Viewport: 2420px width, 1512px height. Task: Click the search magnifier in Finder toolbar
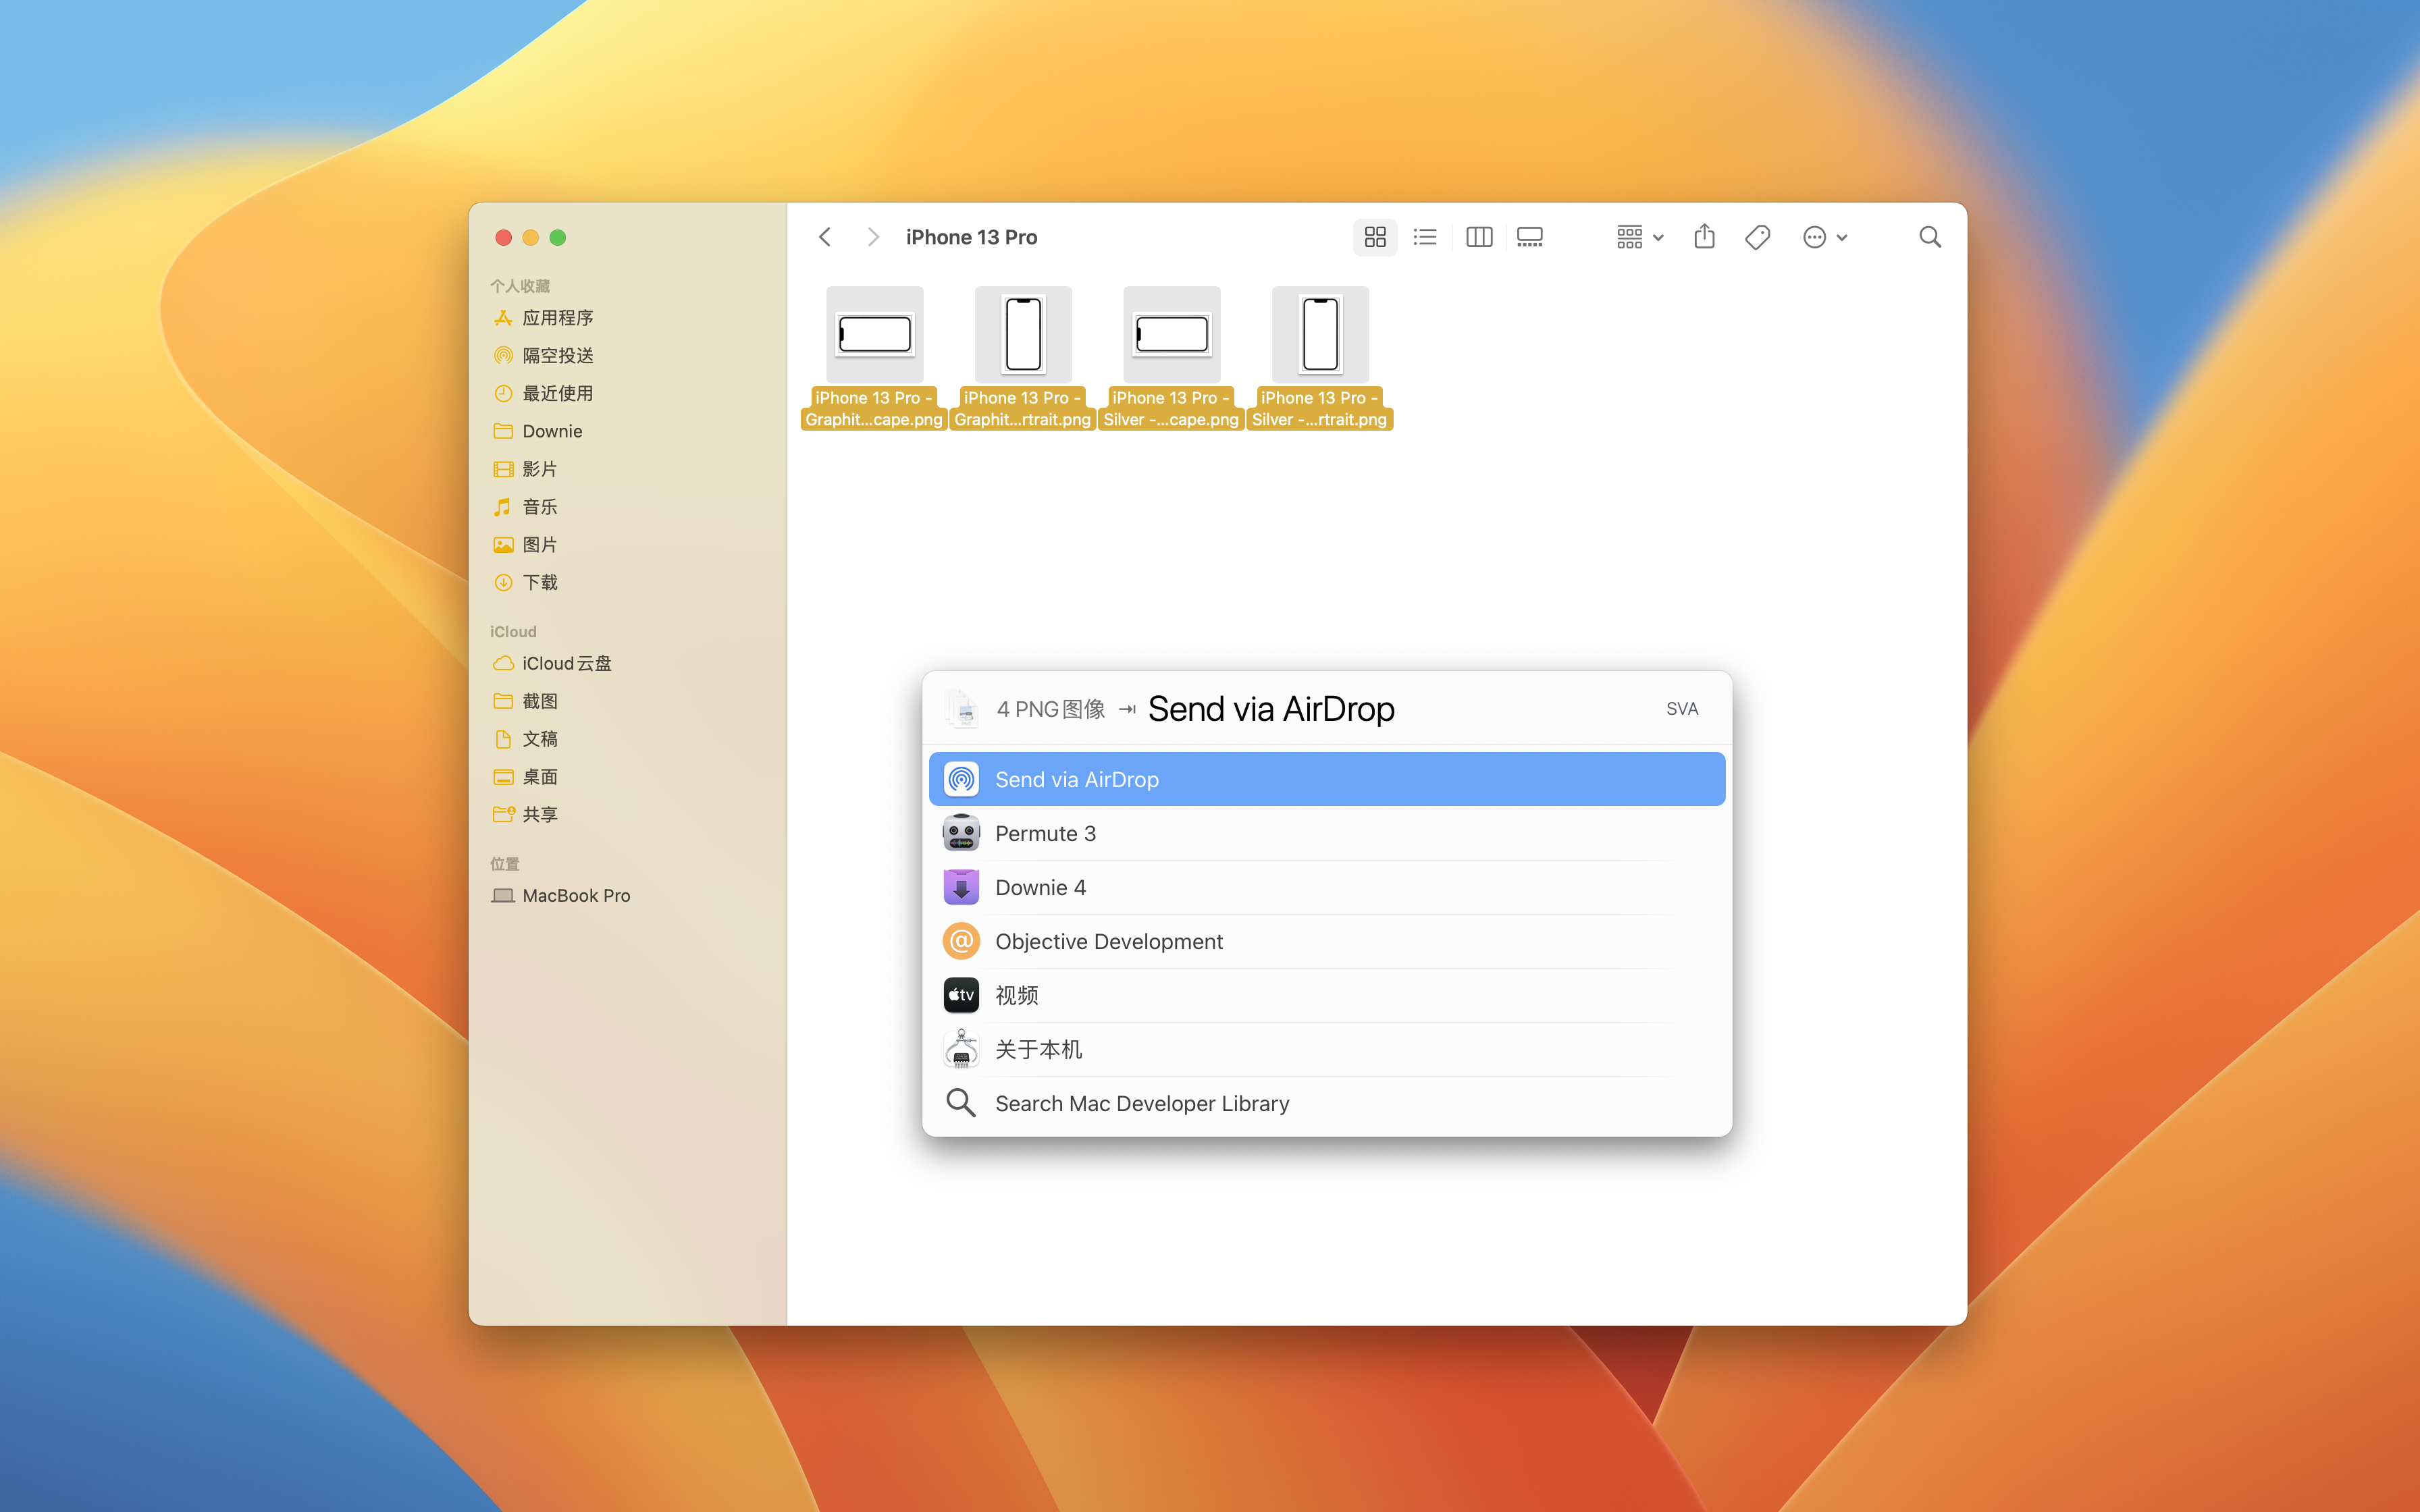click(x=1930, y=237)
